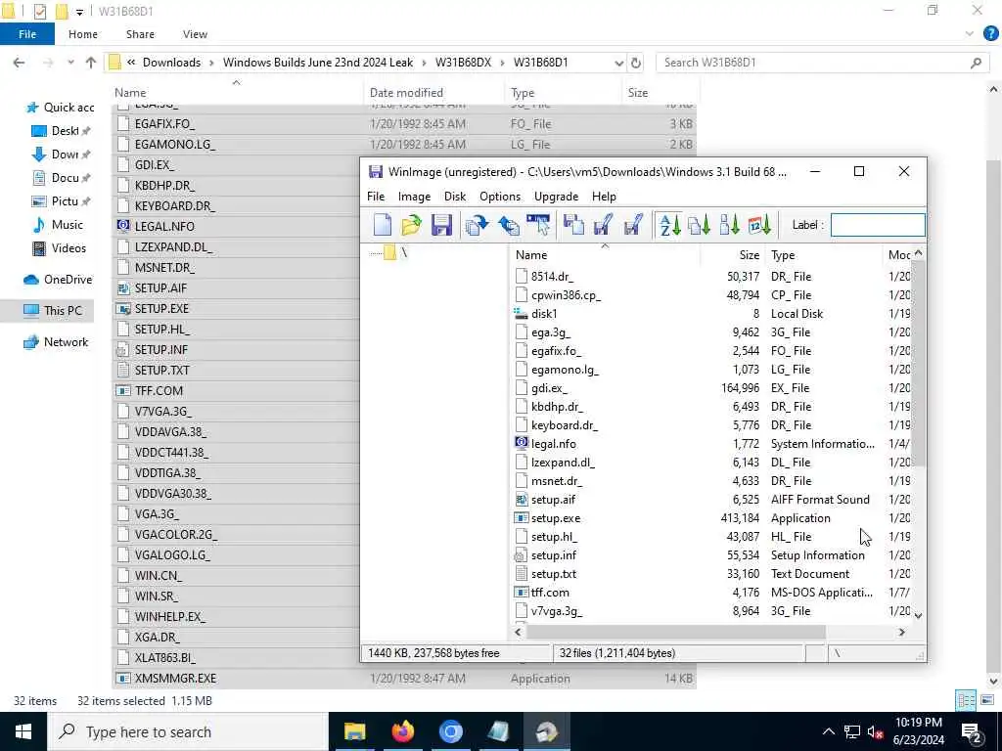1002x751 pixels.
Task: Click Downloads in the address breadcrumb
Action: tap(171, 63)
